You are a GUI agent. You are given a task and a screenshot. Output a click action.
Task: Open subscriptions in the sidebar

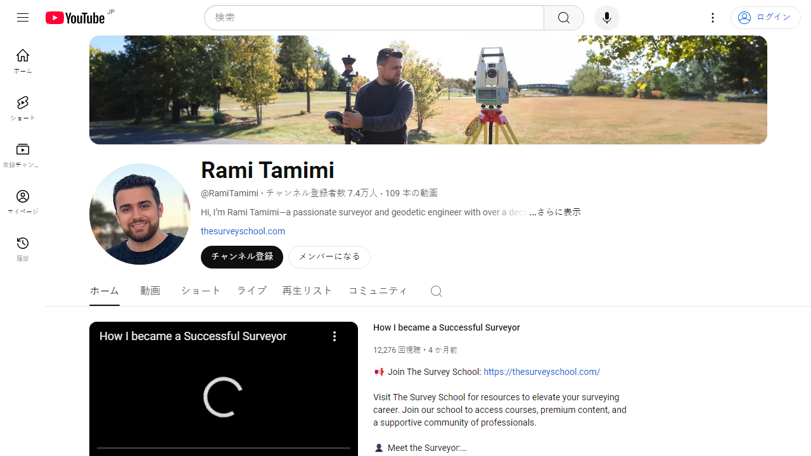(23, 155)
